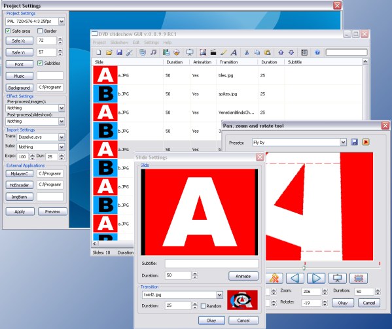Open the Subs Nothing dropdown

pyautogui.click(x=62, y=147)
